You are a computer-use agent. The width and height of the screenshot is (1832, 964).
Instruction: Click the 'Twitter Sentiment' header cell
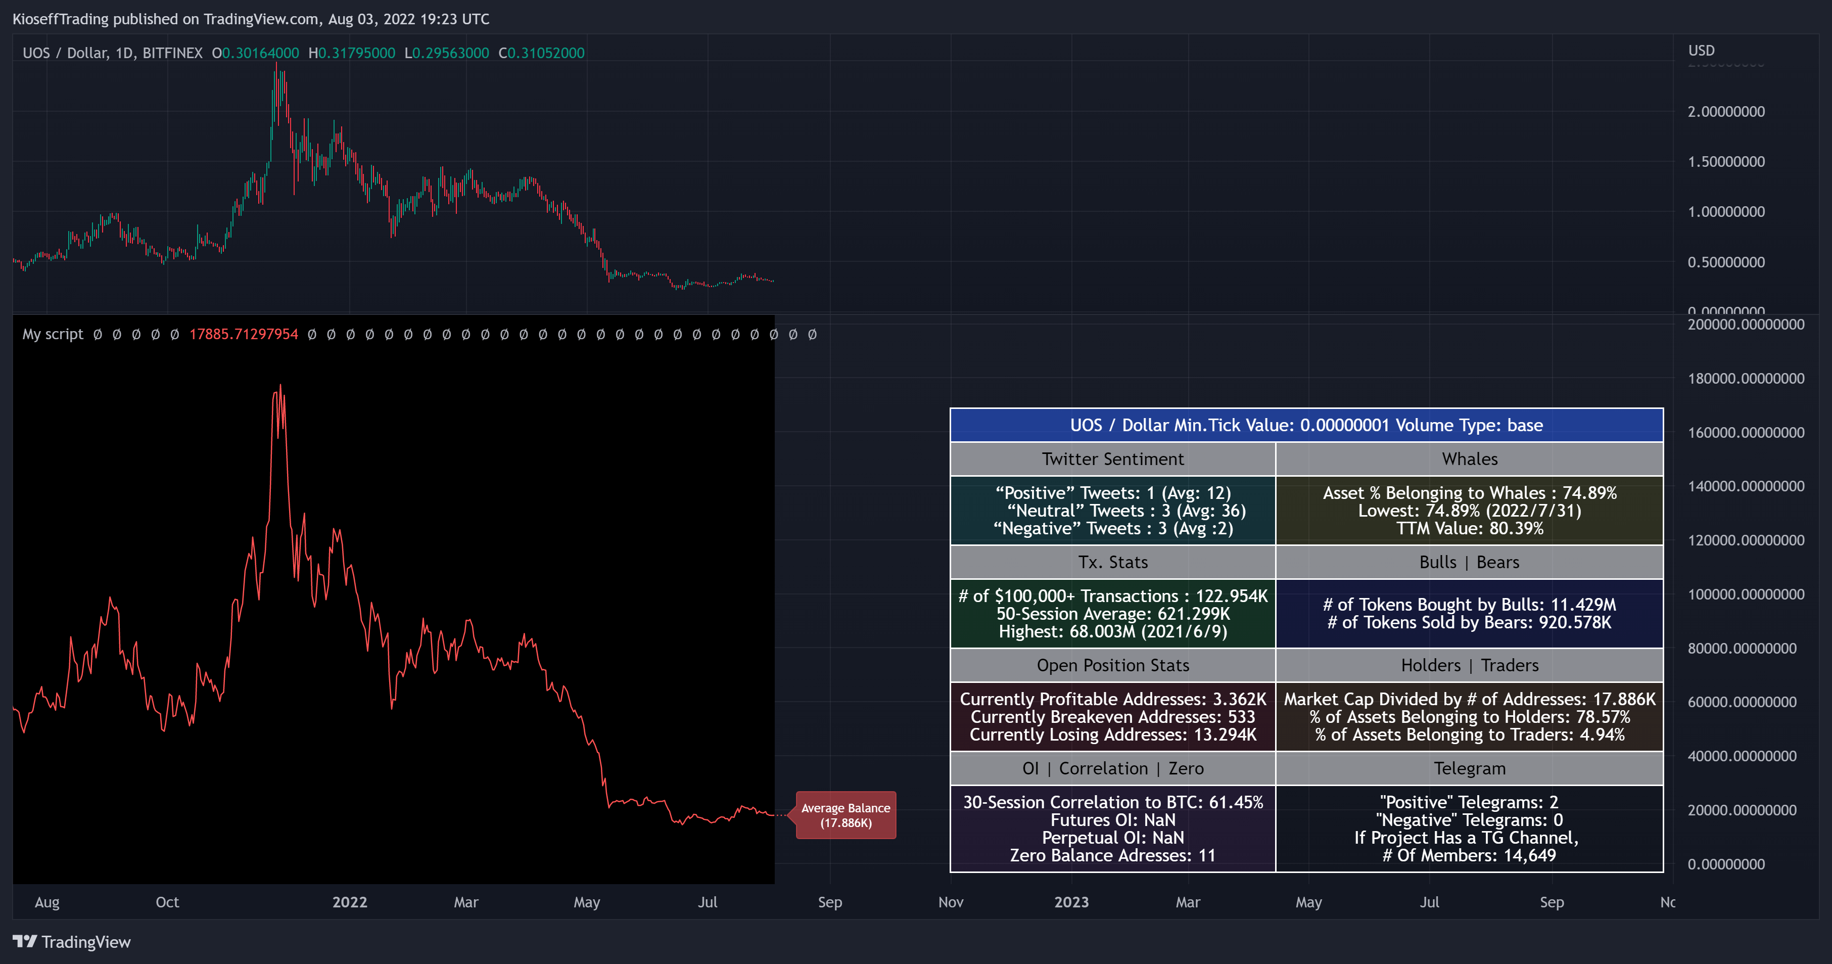[x=1113, y=460]
